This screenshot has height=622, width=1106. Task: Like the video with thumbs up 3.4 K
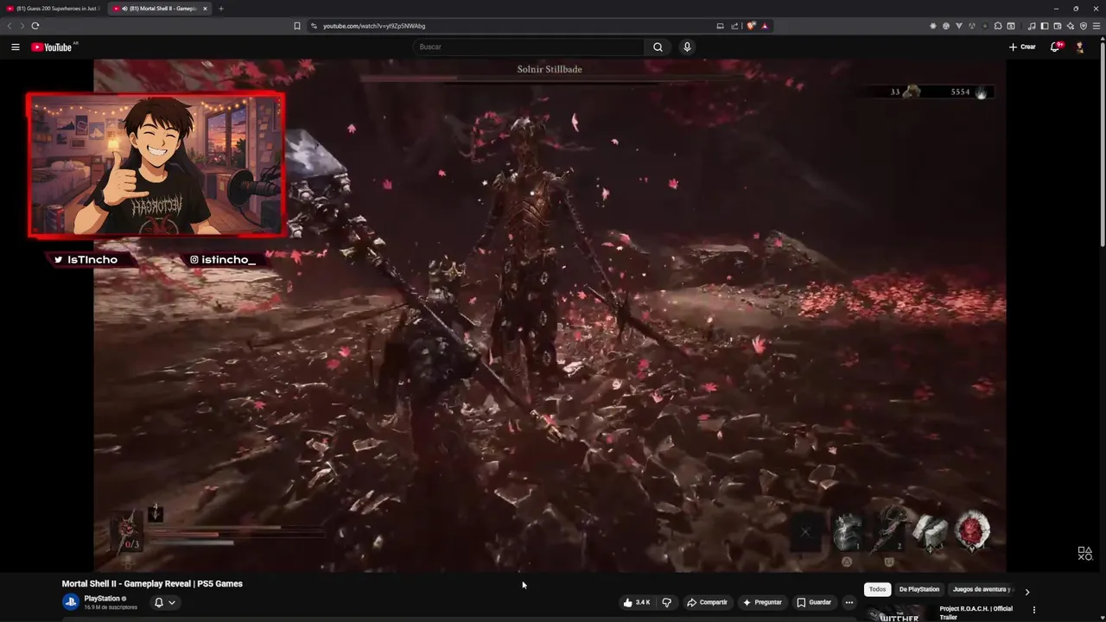(x=637, y=602)
